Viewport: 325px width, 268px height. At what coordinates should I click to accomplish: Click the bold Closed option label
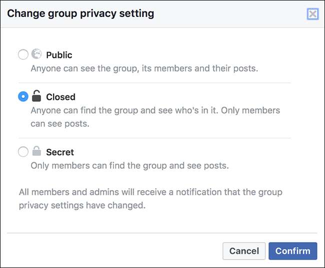(x=60, y=97)
